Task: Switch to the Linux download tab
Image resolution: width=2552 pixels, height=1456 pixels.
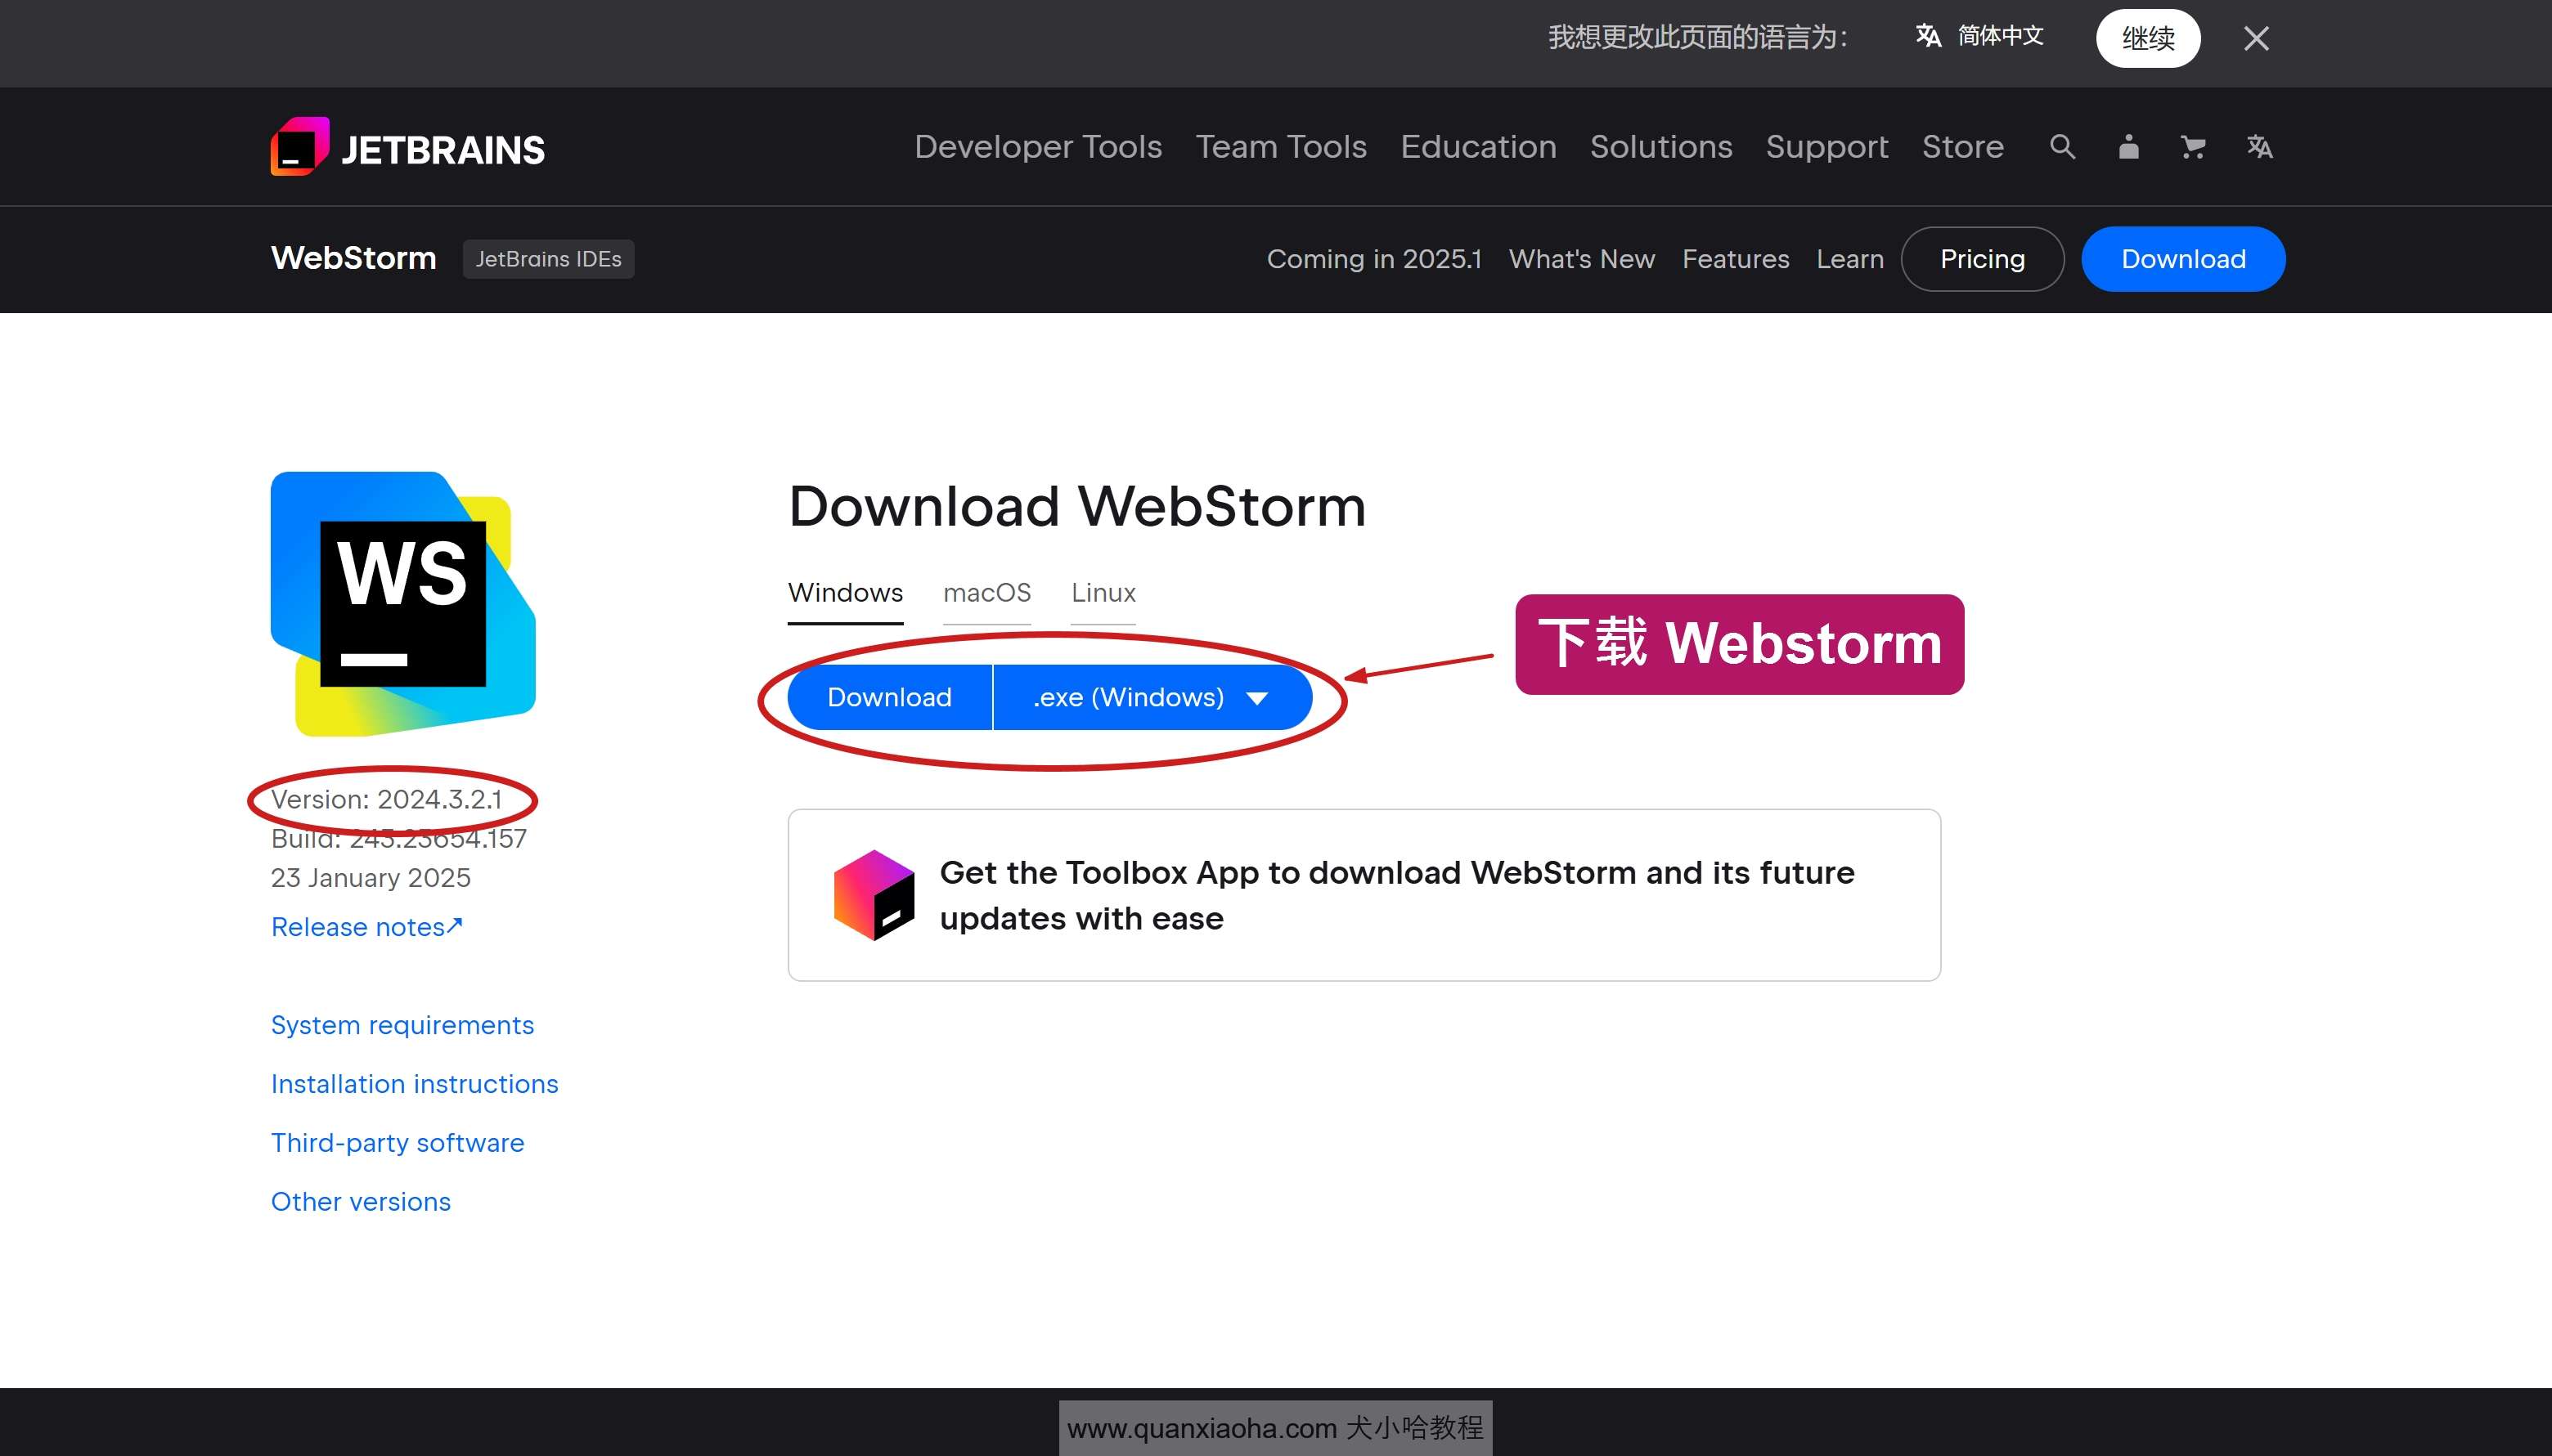Action: pyautogui.click(x=1101, y=592)
